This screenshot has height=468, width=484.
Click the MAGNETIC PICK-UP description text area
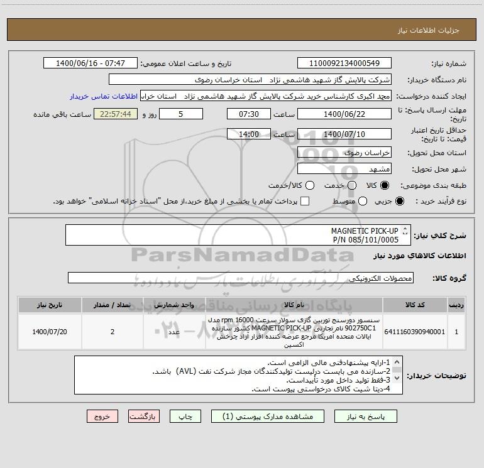pos(238,235)
